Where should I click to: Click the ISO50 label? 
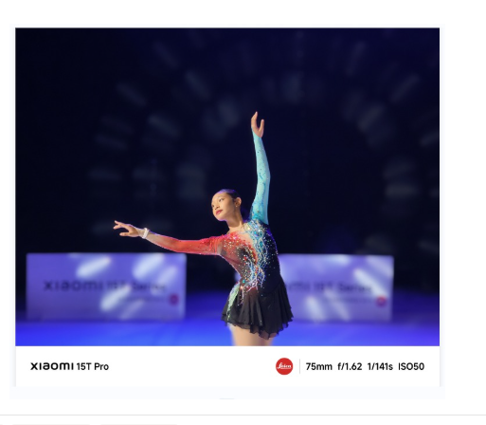(x=411, y=366)
